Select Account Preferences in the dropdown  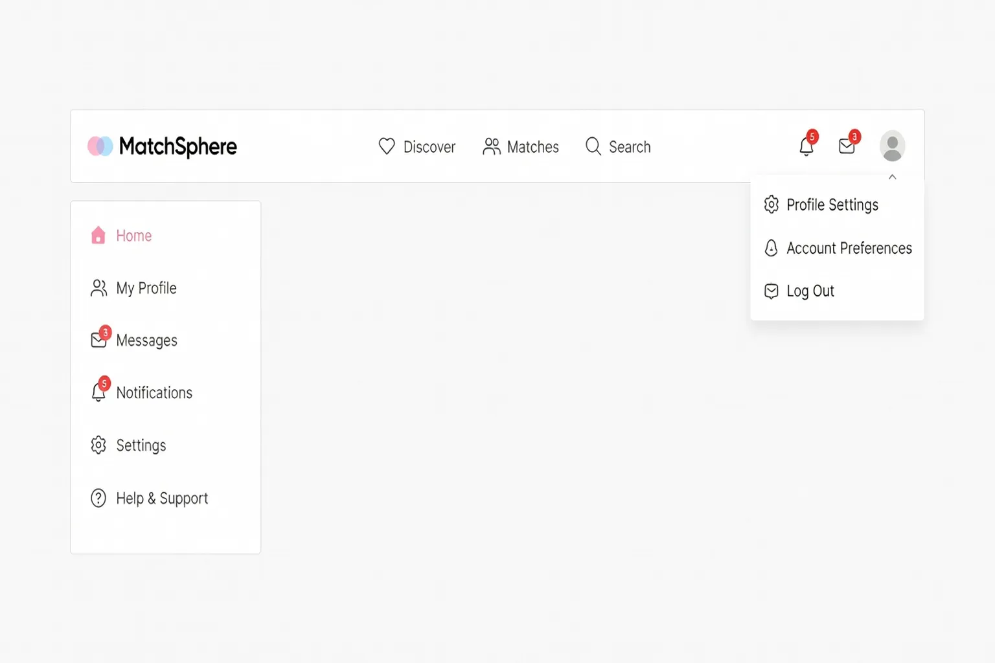click(849, 248)
